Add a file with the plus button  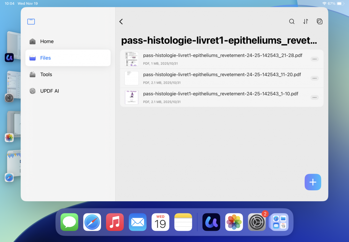pyautogui.click(x=313, y=182)
